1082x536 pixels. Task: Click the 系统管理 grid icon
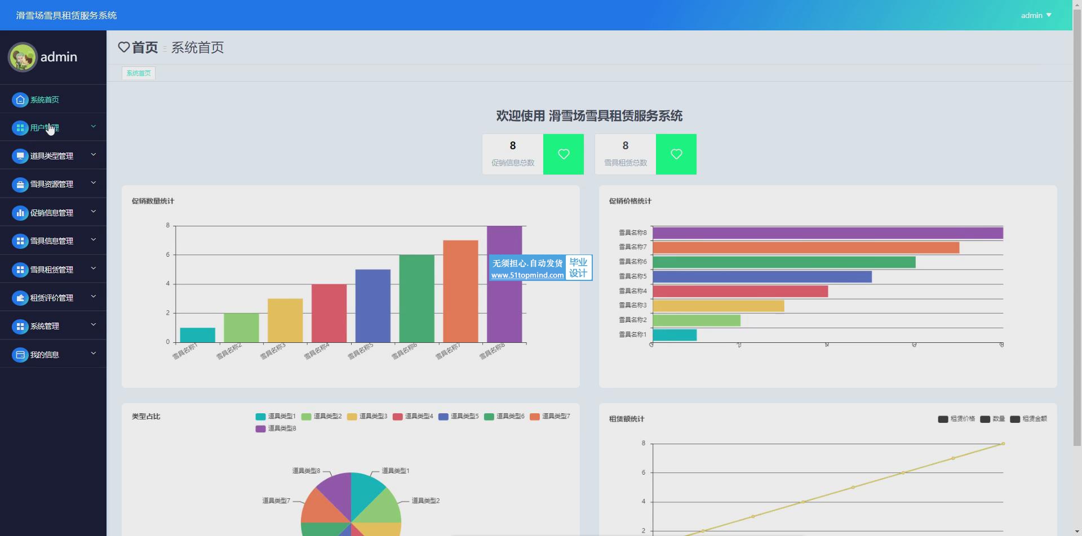click(20, 326)
